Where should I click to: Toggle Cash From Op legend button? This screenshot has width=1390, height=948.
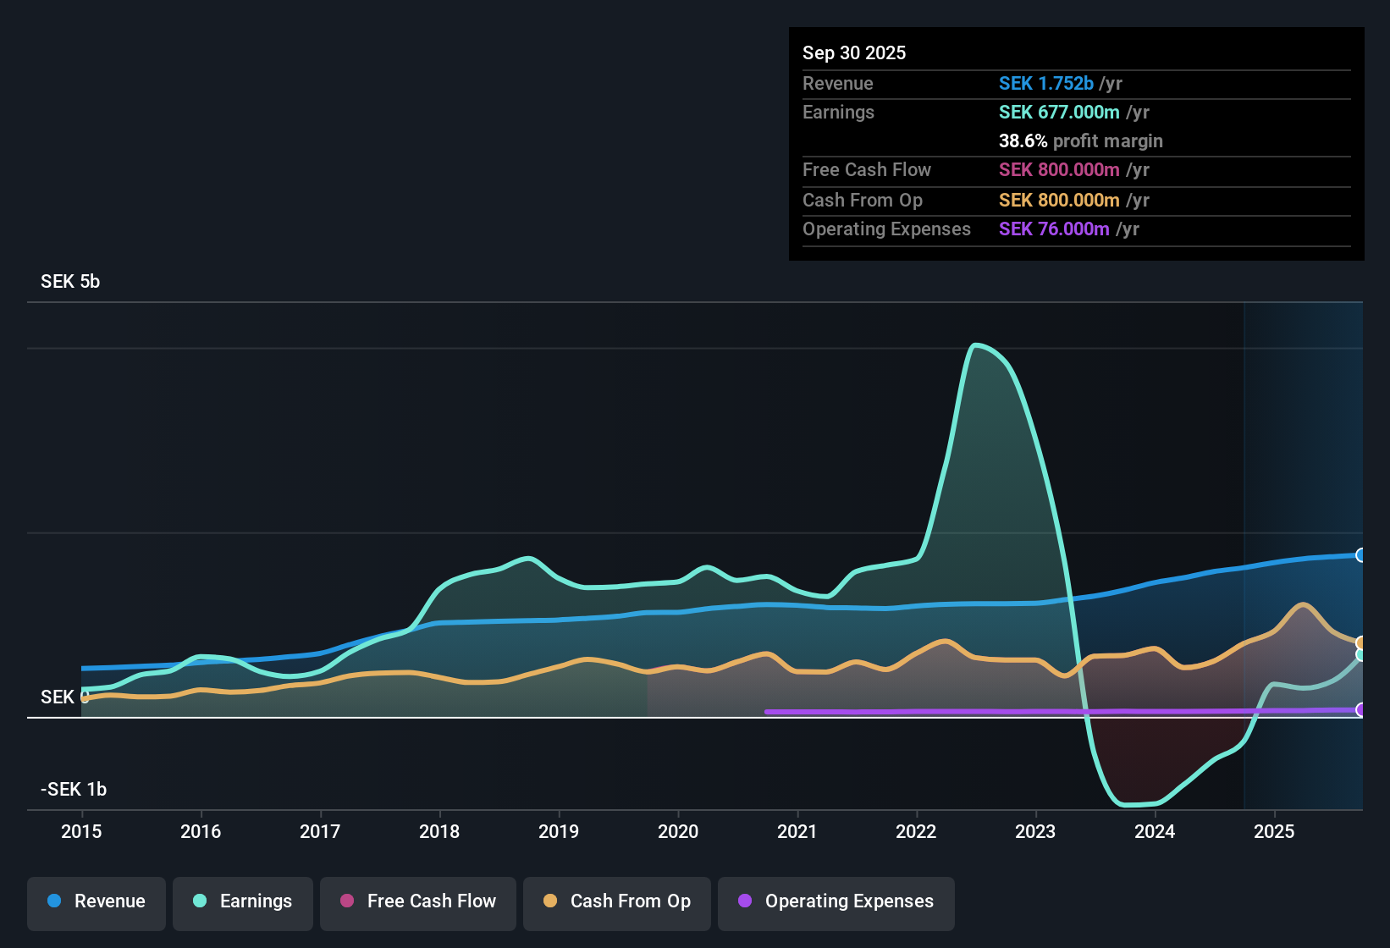(617, 902)
